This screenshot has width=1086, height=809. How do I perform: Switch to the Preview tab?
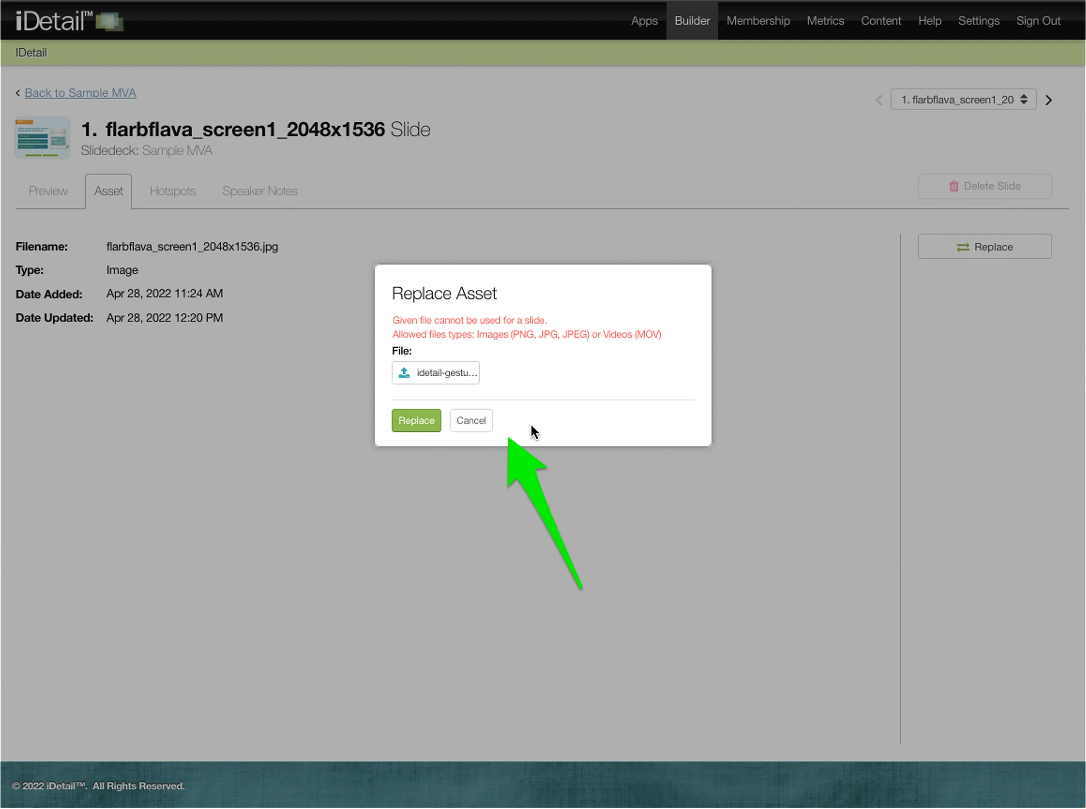[x=48, y=191]
